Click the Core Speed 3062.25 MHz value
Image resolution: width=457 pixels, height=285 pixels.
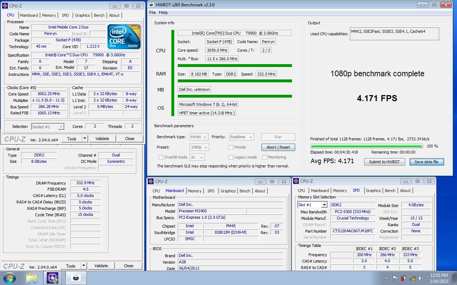[x=49, y=94]
